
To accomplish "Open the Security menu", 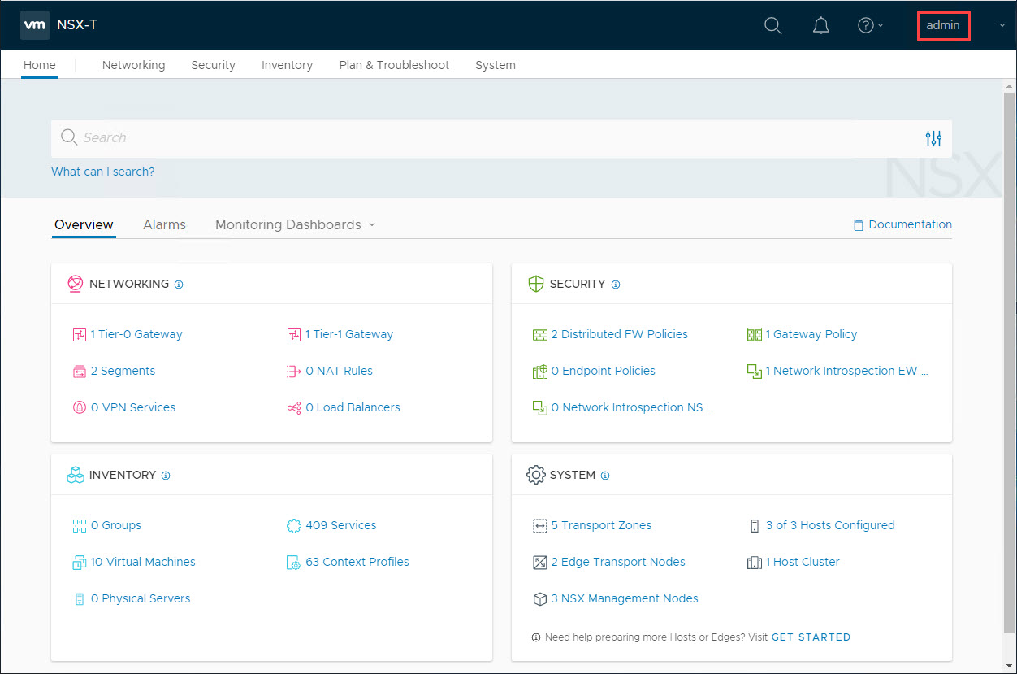I will pos(213,65).
